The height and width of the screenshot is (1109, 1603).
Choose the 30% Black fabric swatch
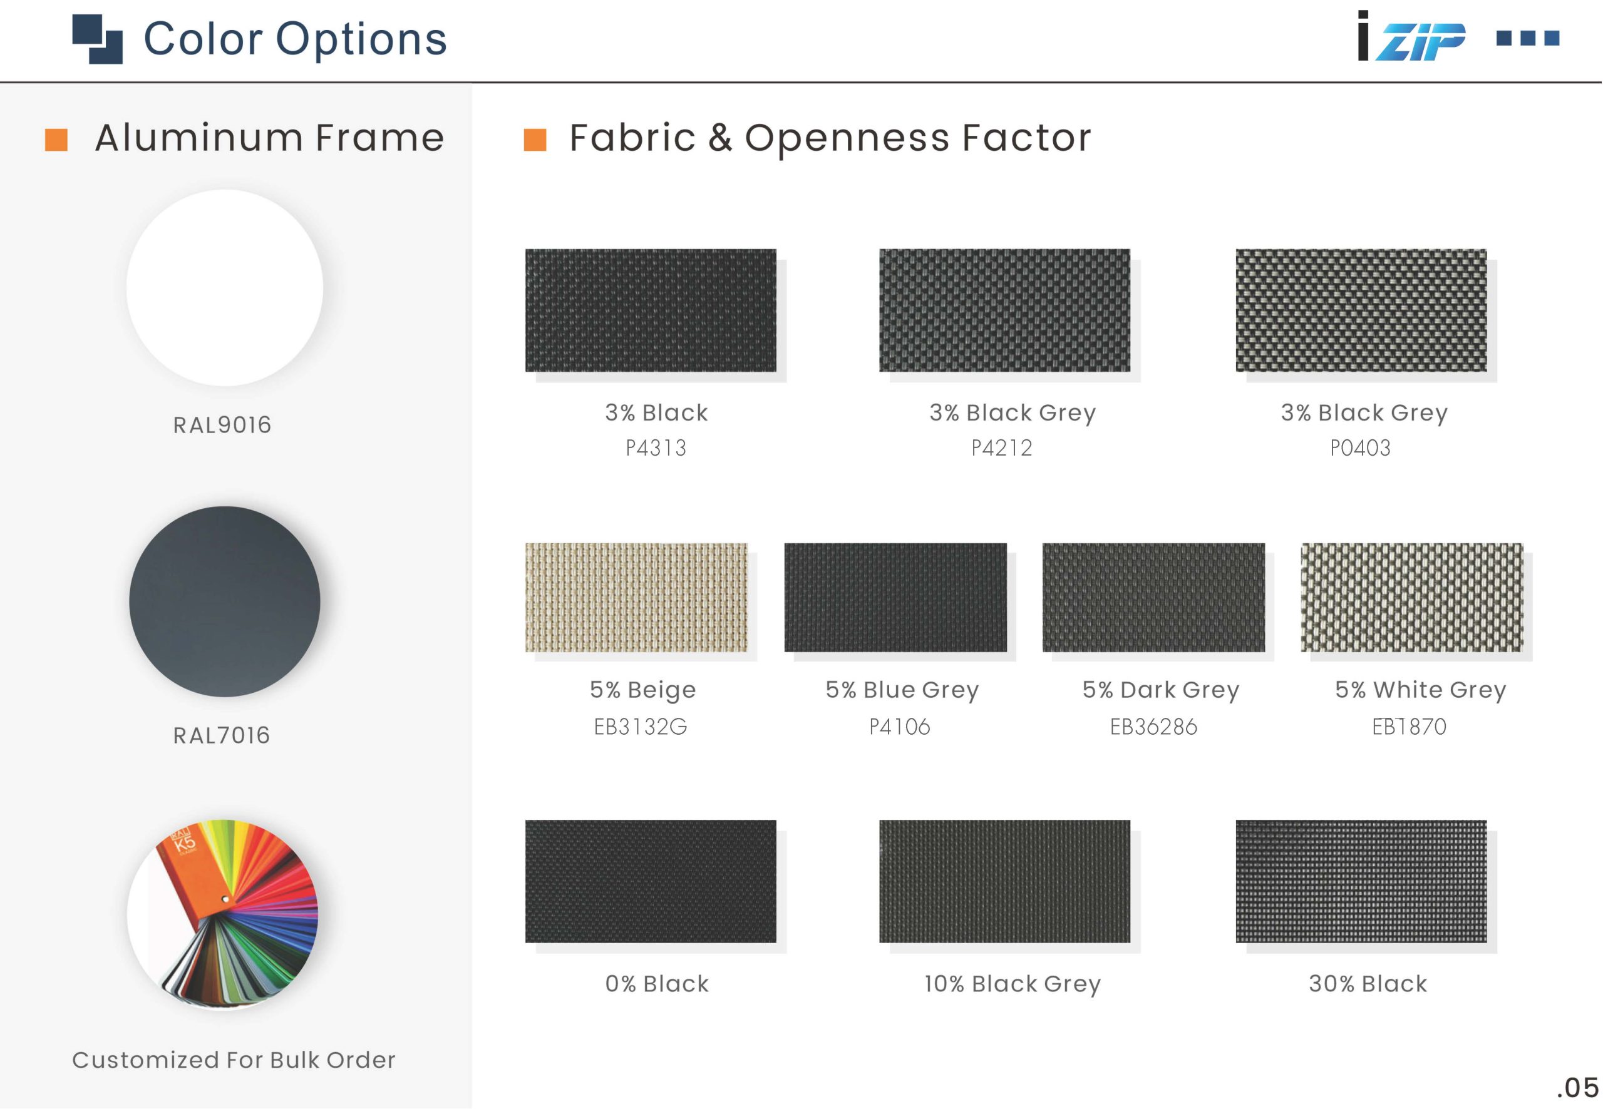[x=1361, y=881]
